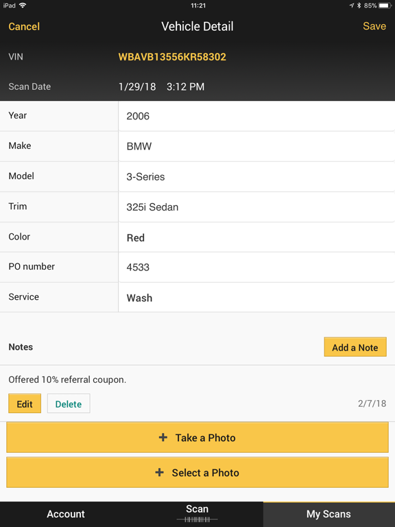Tap the scan time 3:12 PM

coord(185,86)
